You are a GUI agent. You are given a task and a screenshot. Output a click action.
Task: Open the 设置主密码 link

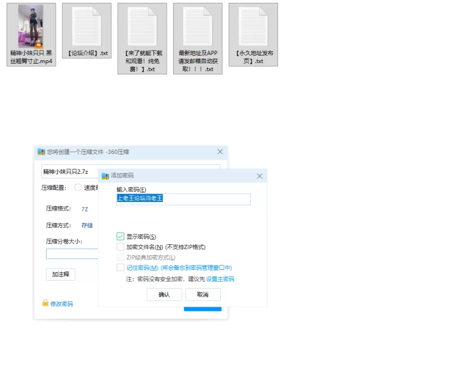click(220, 279)
